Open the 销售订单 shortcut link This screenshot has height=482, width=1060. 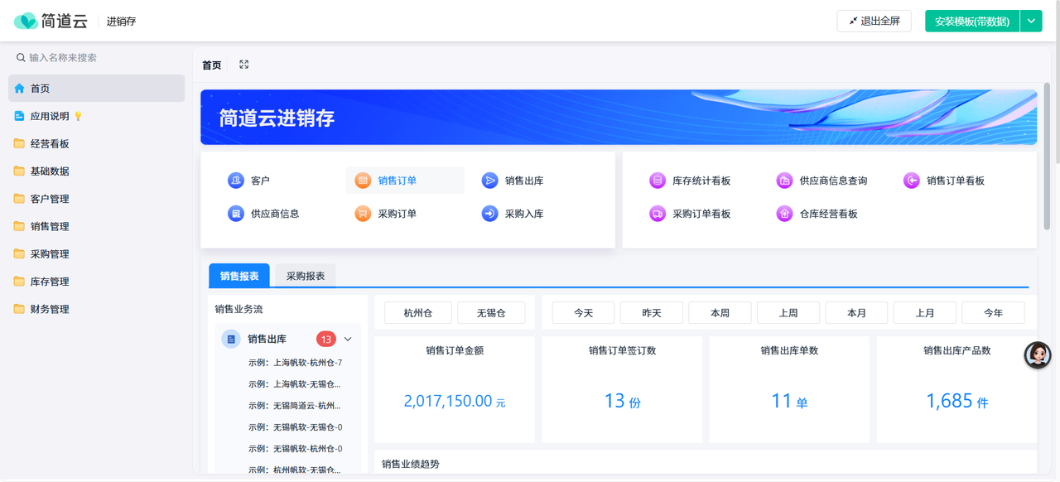coord(405,181)
